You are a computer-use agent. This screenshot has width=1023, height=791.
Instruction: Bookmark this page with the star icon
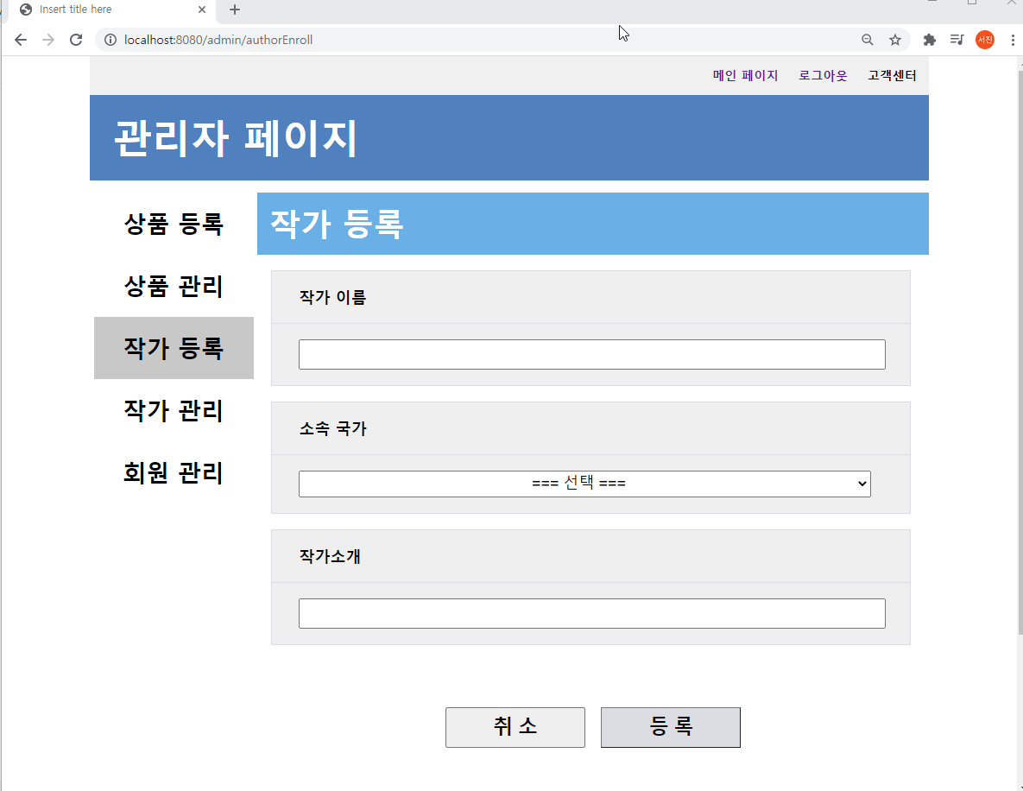895,40
